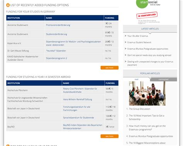
Task: Click the Institution header in Germany studies table
Action: (25, 18)
